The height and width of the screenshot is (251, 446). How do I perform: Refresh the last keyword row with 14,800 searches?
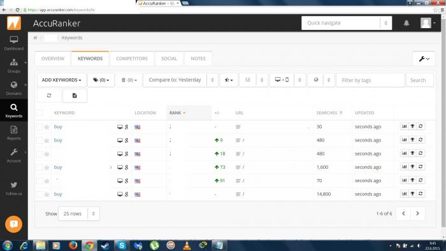421,194
